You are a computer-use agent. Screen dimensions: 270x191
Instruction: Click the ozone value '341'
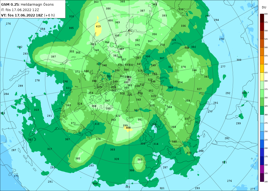click(x=207, y=77)
